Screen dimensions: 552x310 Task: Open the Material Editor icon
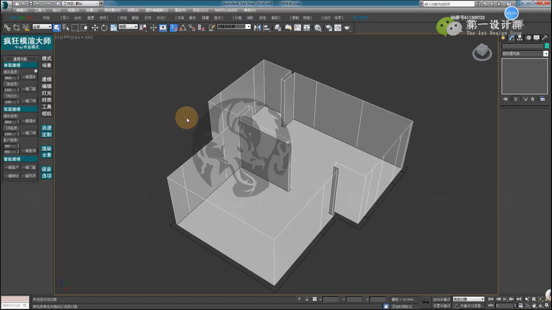tap(317, 28)
